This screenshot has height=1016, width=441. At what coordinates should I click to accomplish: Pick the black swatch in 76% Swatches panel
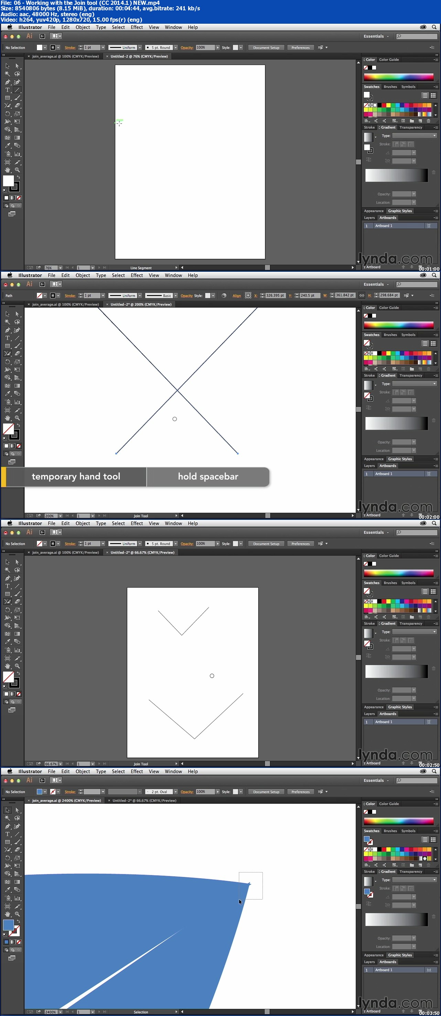click(x=379, y=105)
